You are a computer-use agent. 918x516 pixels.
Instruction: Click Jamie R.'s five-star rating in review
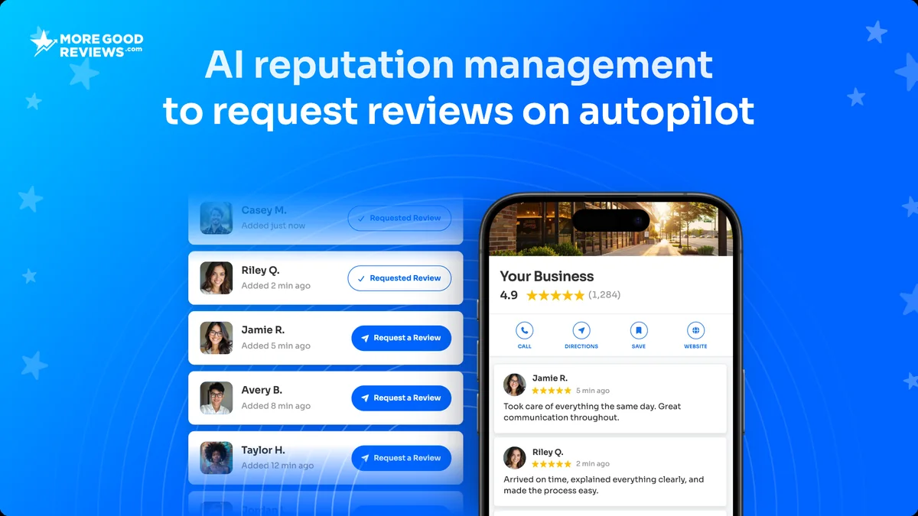click(552, 391)
